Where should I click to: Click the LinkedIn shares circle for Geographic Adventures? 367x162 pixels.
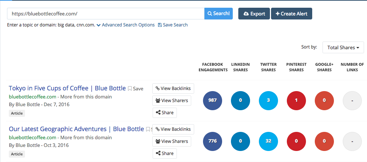(x=240, y=141)
